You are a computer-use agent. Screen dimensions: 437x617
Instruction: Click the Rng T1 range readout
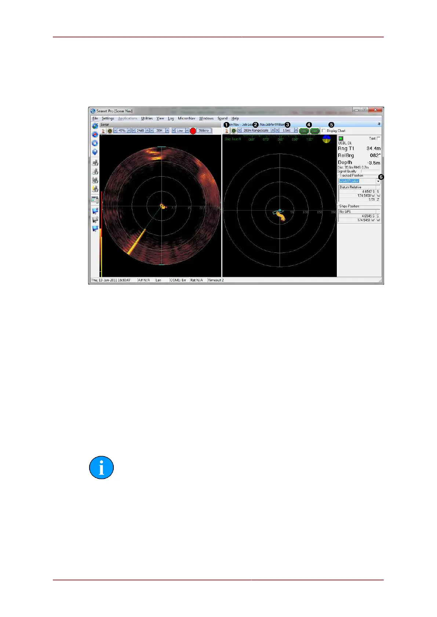point(359,148)
